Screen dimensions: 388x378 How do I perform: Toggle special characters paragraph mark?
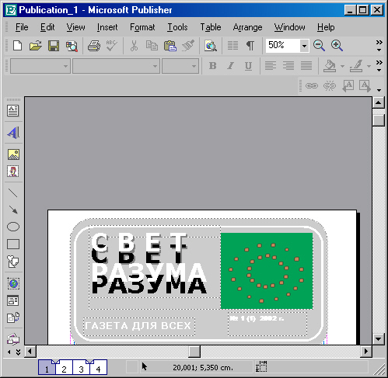click(250, 46)
